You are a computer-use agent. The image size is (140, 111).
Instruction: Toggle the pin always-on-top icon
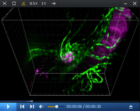point(53,4)
